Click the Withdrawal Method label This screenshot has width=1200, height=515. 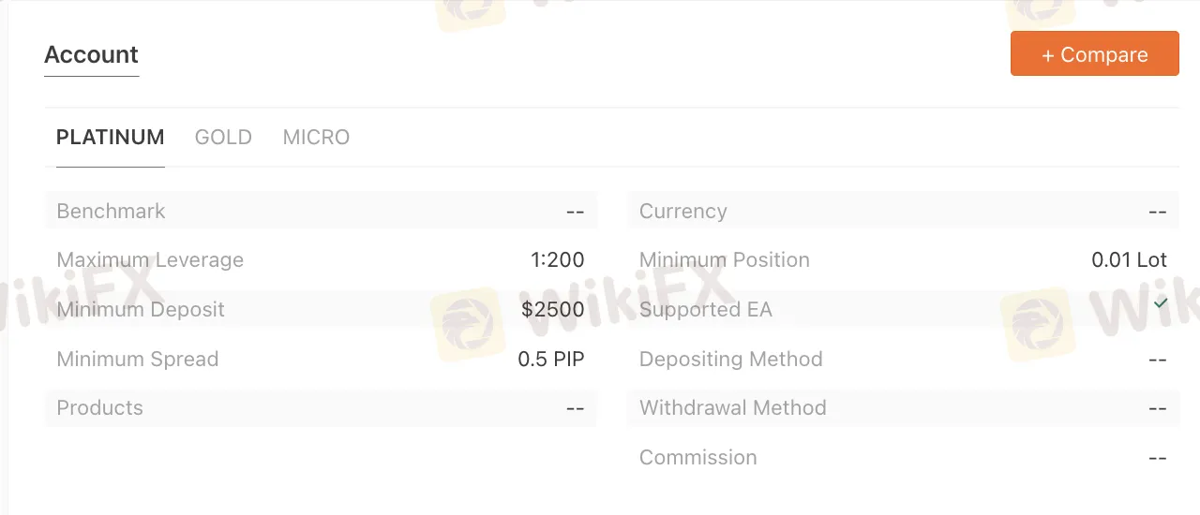point(732,408)
